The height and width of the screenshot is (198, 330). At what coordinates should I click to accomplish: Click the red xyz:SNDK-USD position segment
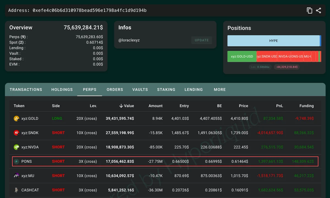click(x=267, y=56)
